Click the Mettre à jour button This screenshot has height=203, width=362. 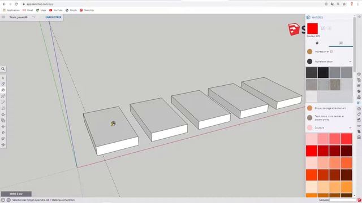(x=16, y=194)
